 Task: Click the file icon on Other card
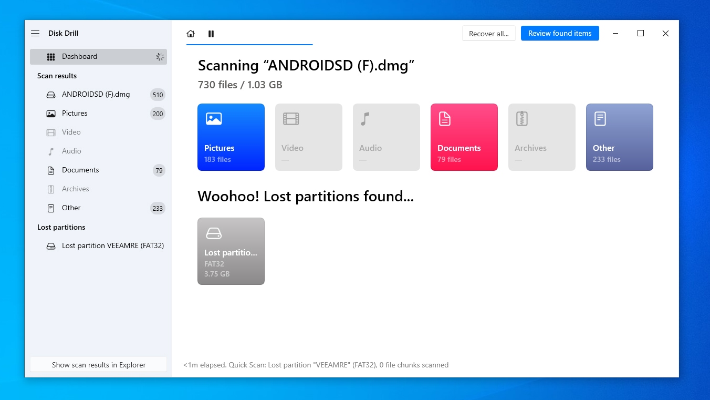click(600, 119)
